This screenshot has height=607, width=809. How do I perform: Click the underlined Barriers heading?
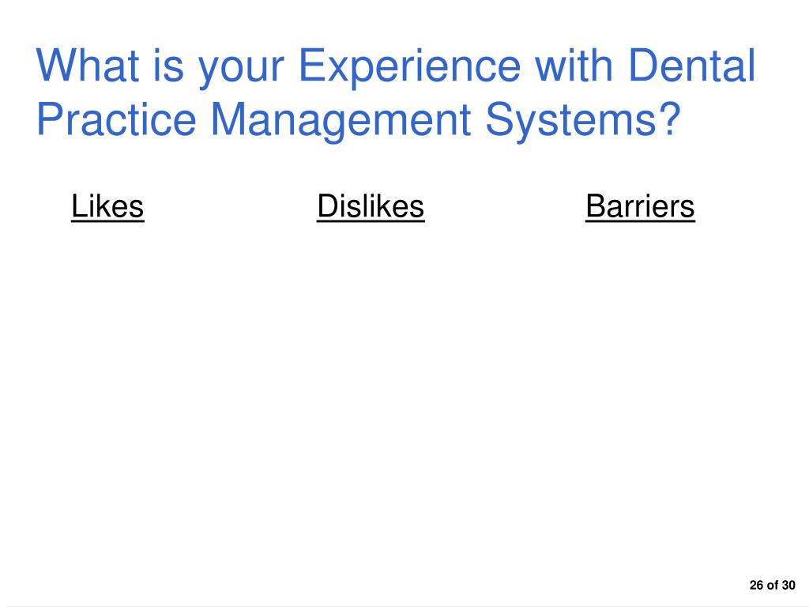(x=640, y=206)
